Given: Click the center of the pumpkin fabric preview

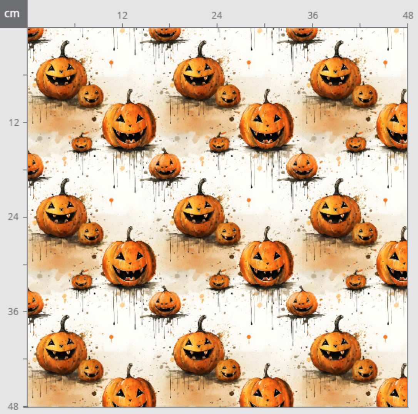Looking at the screenshot, I should 217,217.
